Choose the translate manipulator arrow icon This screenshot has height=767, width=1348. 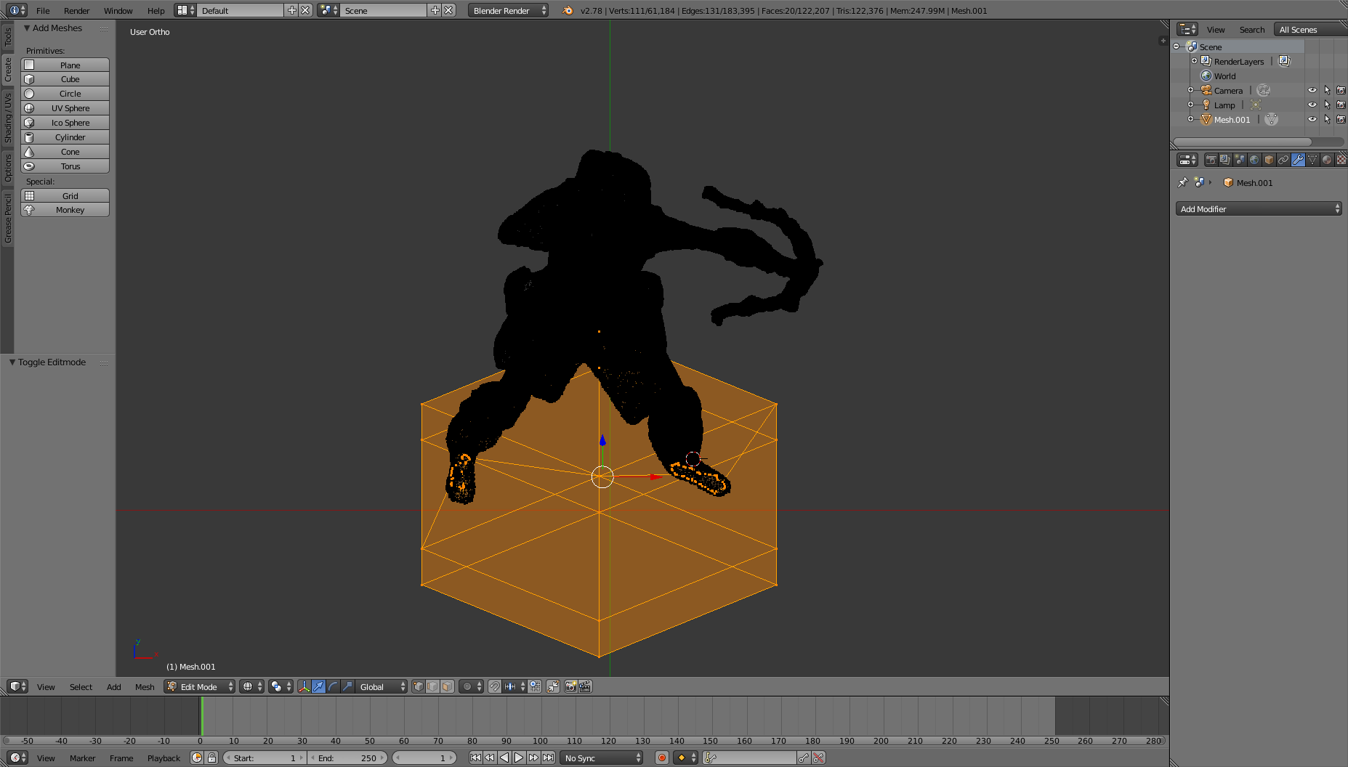[318, 686]
